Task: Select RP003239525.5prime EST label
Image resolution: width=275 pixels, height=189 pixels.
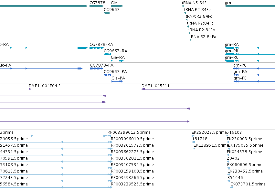Action: [132, 184]
